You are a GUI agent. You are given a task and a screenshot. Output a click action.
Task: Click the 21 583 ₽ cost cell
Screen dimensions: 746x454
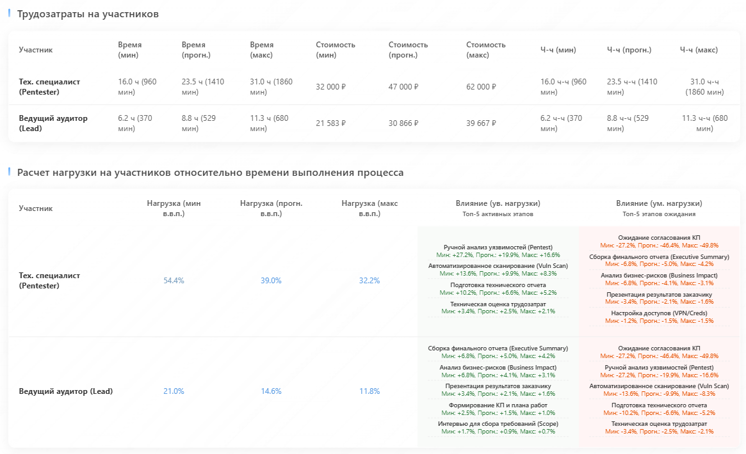[330, 123]
